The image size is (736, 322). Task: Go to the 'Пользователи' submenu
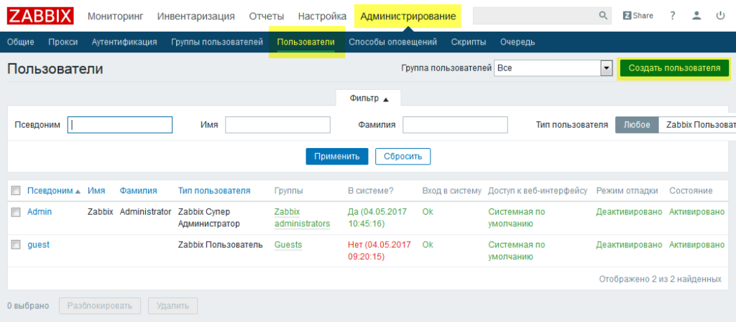[x=305, y=42]
